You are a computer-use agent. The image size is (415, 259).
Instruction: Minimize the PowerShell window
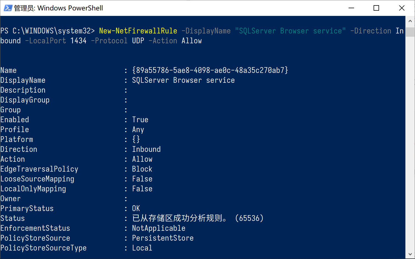pyautogui.click(x=351, y=8)
